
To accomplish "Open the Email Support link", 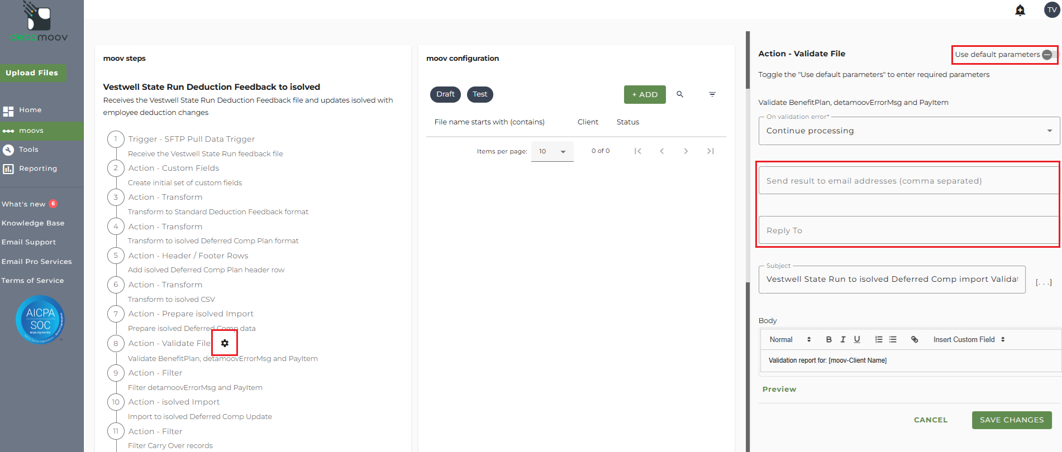I will point(28,242).
